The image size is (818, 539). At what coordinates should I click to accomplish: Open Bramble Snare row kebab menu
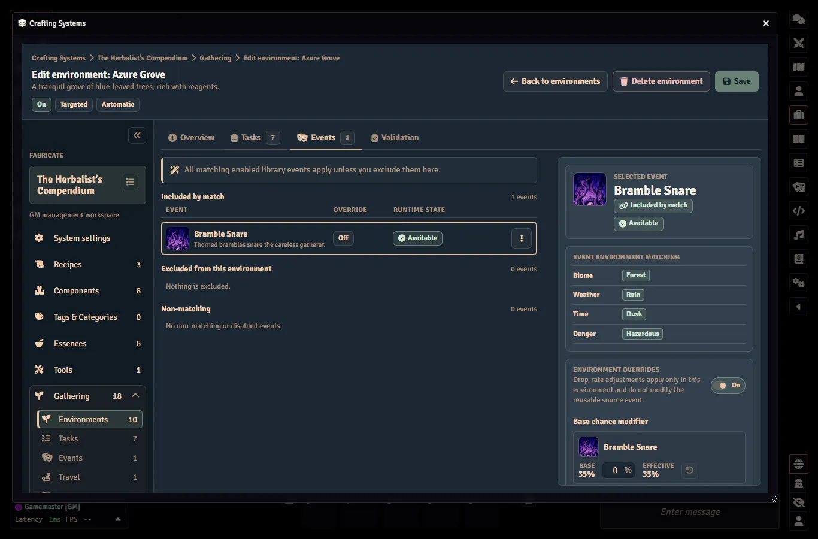pos(522,238)
